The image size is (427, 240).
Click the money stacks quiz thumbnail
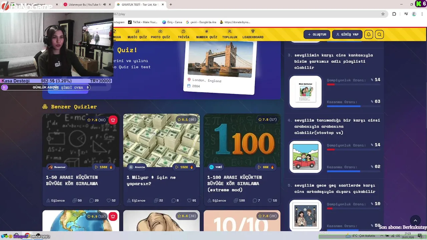tap(161, 141)
